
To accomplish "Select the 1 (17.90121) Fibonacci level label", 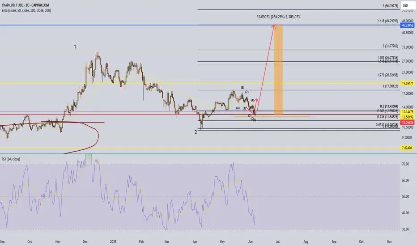I will [x=390, y=86].
